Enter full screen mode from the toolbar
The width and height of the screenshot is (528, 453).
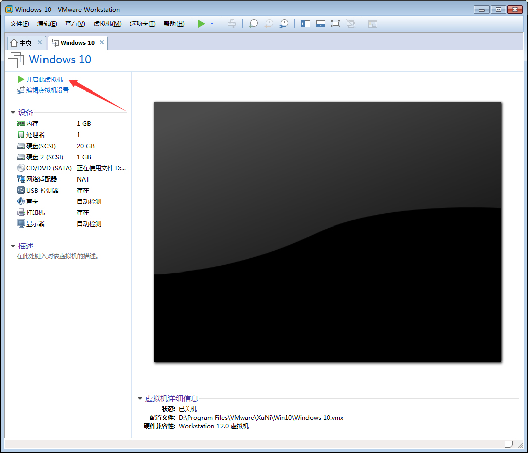(336, 23)
